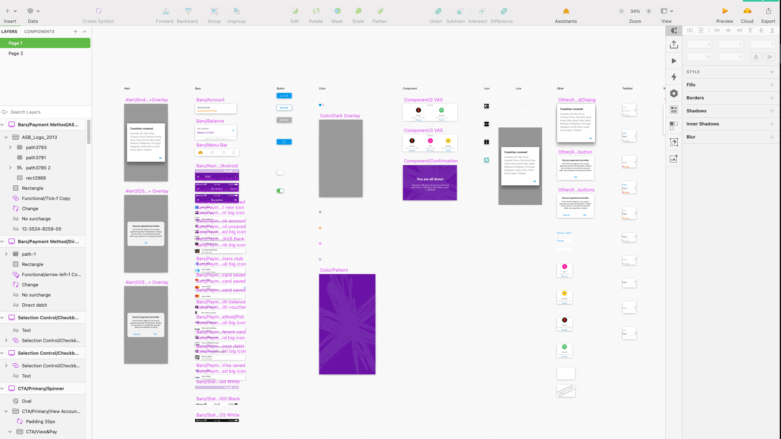The height and width of the screenshot is (439, 781).
Task: Collapse the ASB_Logo_2013 group
Action: coord(6,137)
